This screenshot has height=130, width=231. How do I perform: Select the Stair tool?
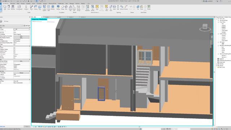pyautogui.click(x=66, y=7)
